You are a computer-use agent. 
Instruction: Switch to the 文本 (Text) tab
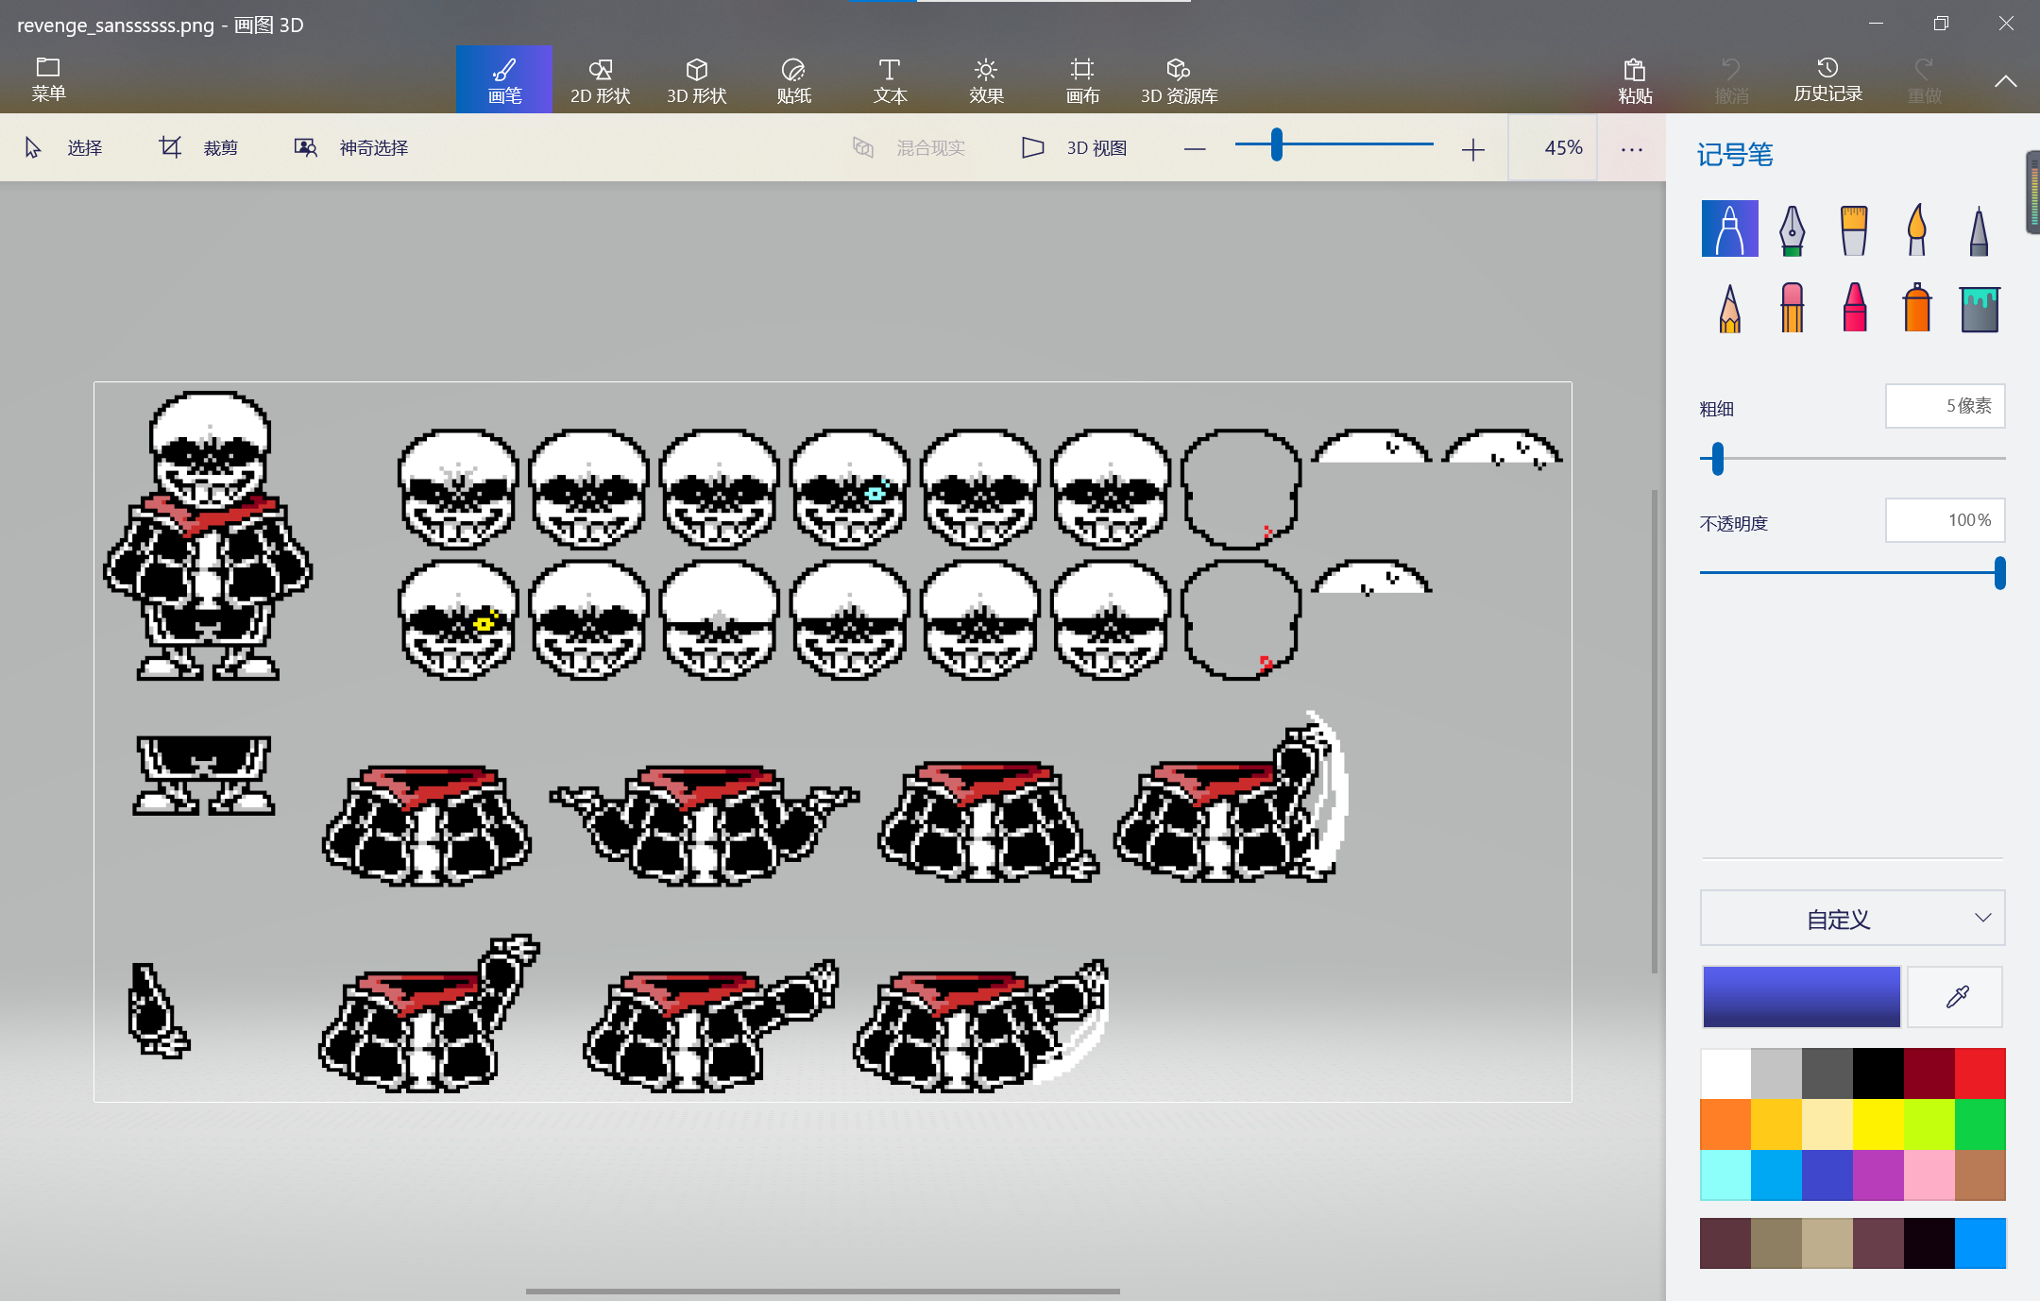point(890,79)
